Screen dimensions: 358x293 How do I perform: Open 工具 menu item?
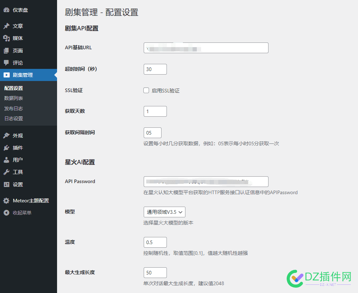coord(28,172)
